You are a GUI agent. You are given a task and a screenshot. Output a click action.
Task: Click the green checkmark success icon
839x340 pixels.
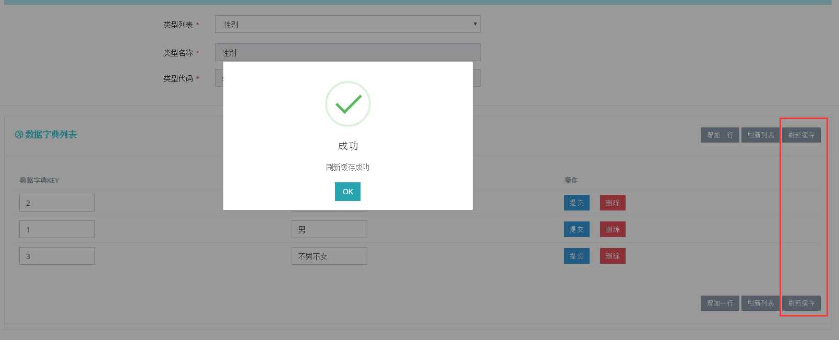point(348,104)
